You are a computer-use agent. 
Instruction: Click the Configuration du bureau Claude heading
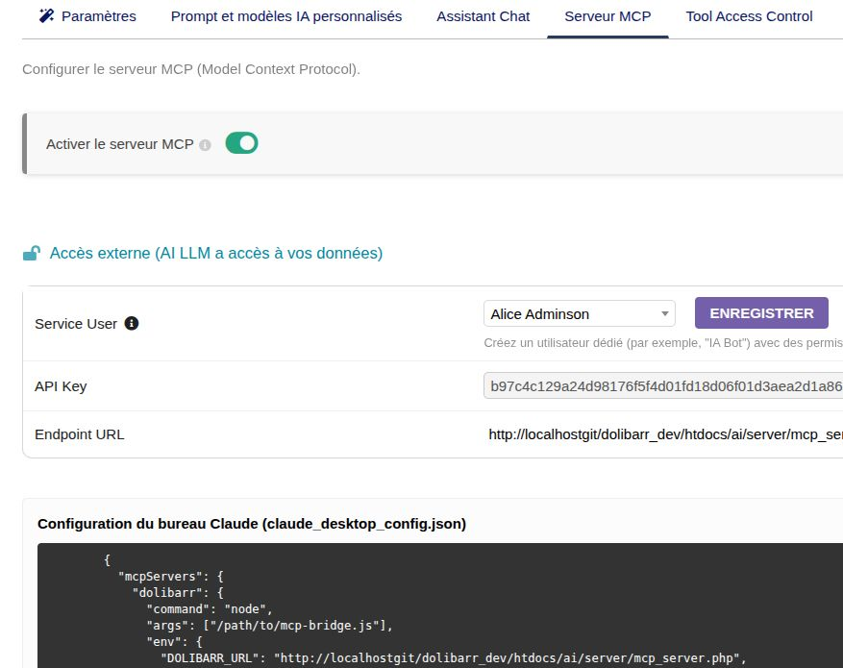[x=252, y=524]
